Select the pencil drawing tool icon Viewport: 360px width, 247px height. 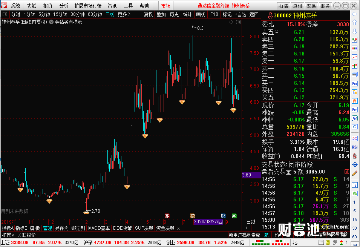(354, 173)
